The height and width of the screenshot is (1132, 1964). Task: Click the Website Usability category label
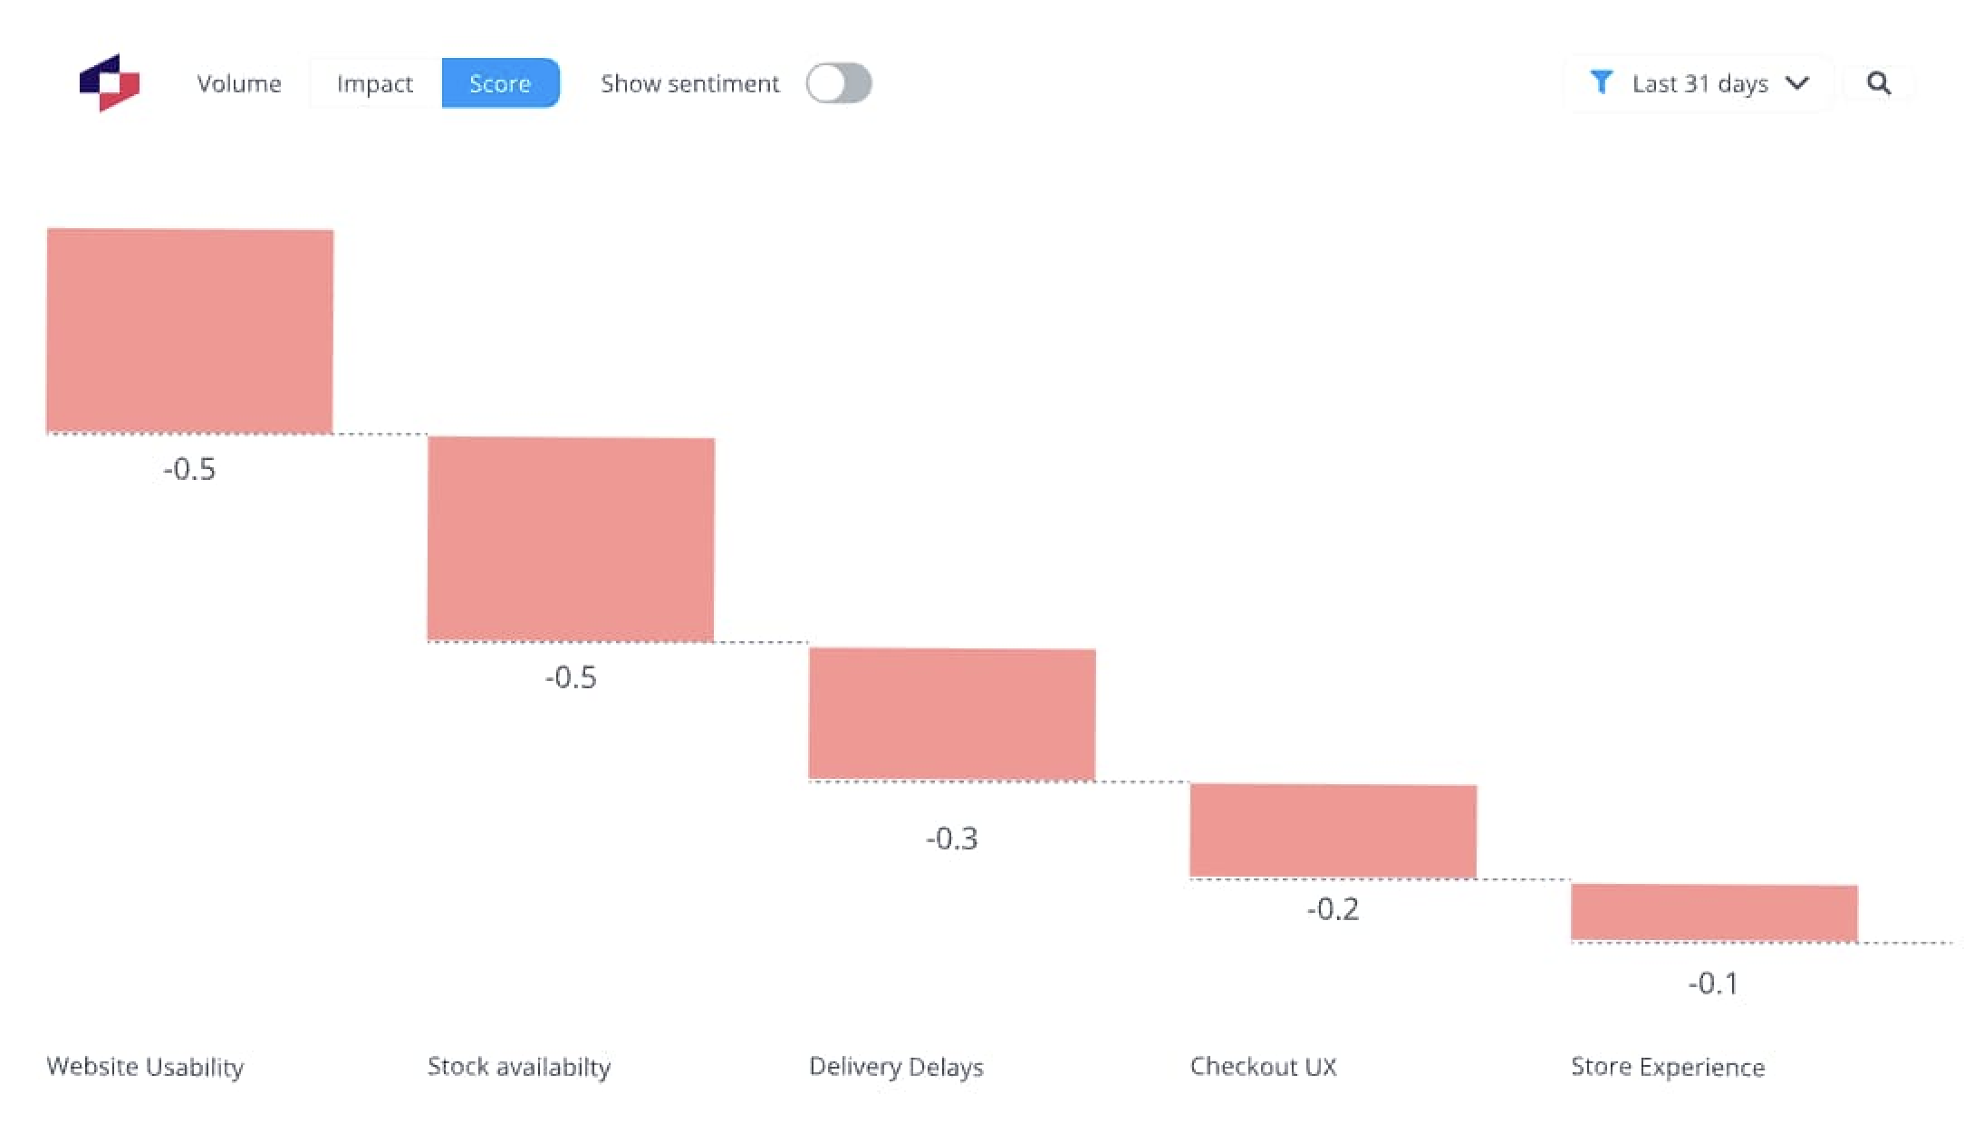145,1067
